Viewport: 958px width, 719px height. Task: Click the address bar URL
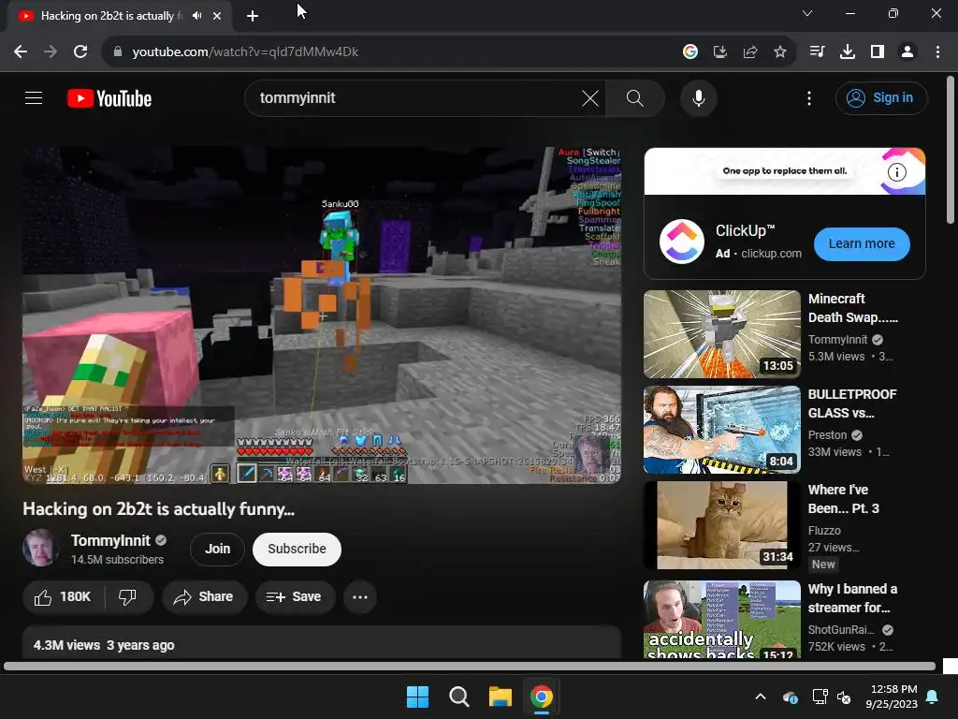point(245,52)
